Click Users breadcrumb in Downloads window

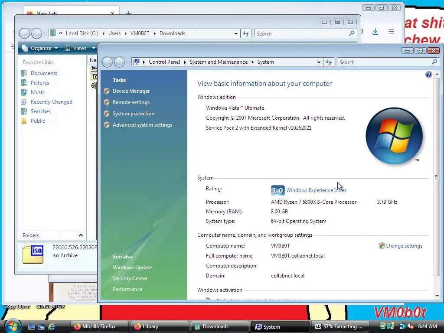(114, 33)
